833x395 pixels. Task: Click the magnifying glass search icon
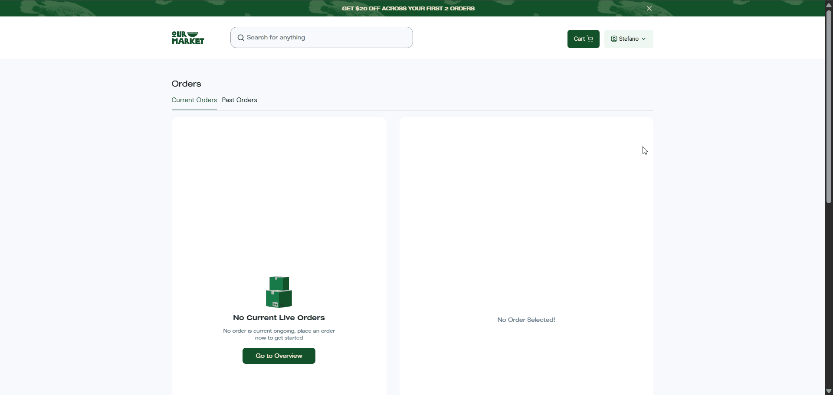coord(241,38)
